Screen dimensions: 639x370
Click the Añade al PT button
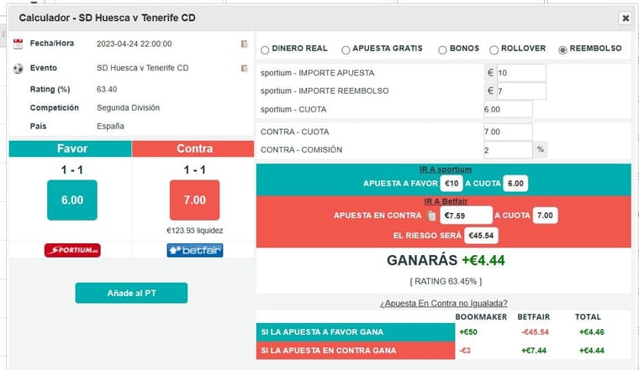131,293
